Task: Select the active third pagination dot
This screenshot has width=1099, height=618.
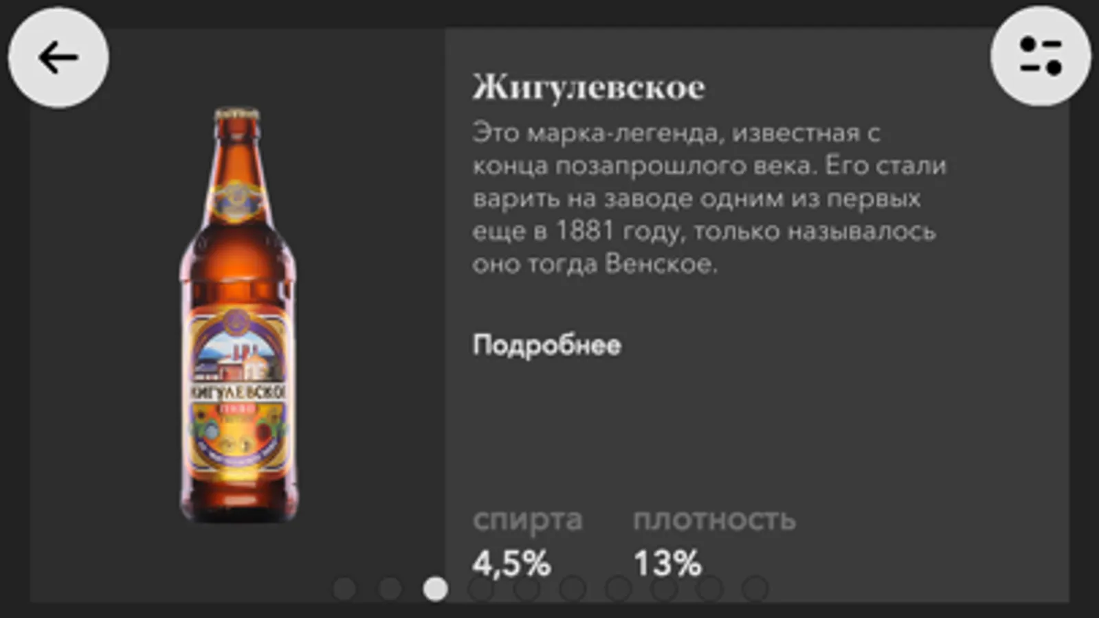Action: [x=435, y=588]
